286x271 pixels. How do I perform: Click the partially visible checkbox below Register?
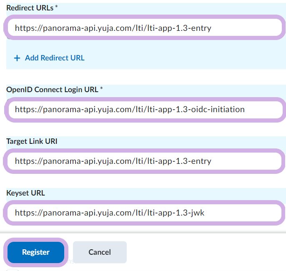point(13,270)
